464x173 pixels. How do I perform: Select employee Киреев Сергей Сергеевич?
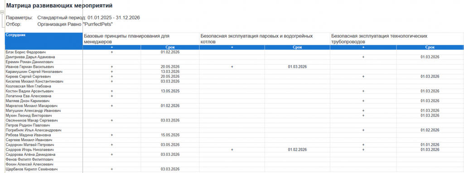pyautogui.click(x=28, y=76)
